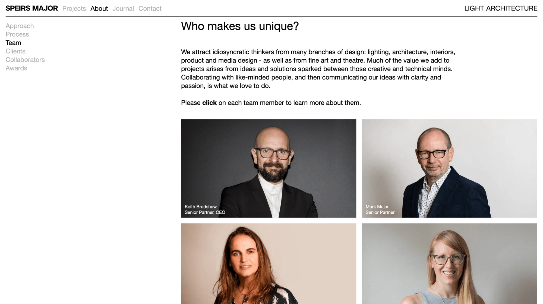Select Process in the sidebar
This screenshot has height=304, width=543.
click(17, 34)
